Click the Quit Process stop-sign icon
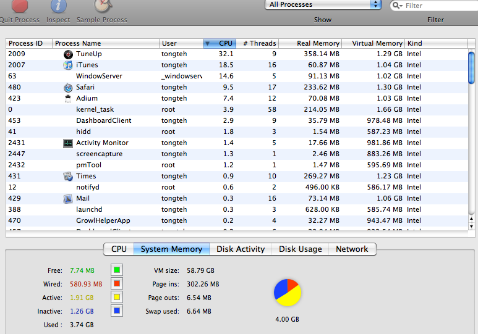Screen dimensions: 478x334 (x=20, y=6)
